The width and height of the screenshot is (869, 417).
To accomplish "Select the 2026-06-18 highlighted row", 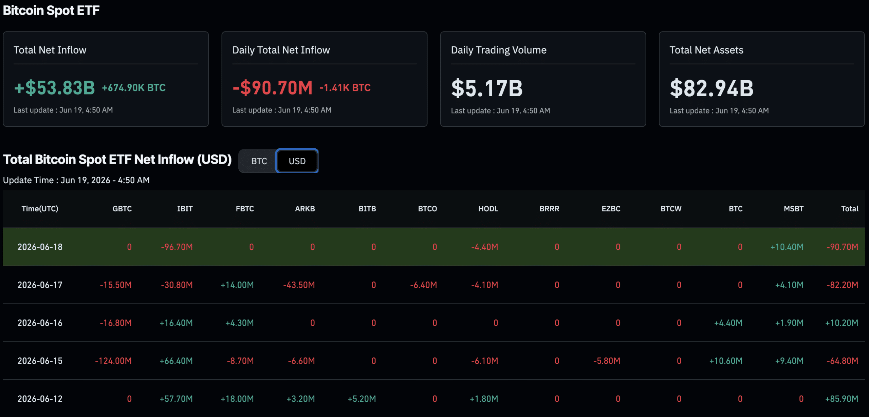I will point(434,247).
